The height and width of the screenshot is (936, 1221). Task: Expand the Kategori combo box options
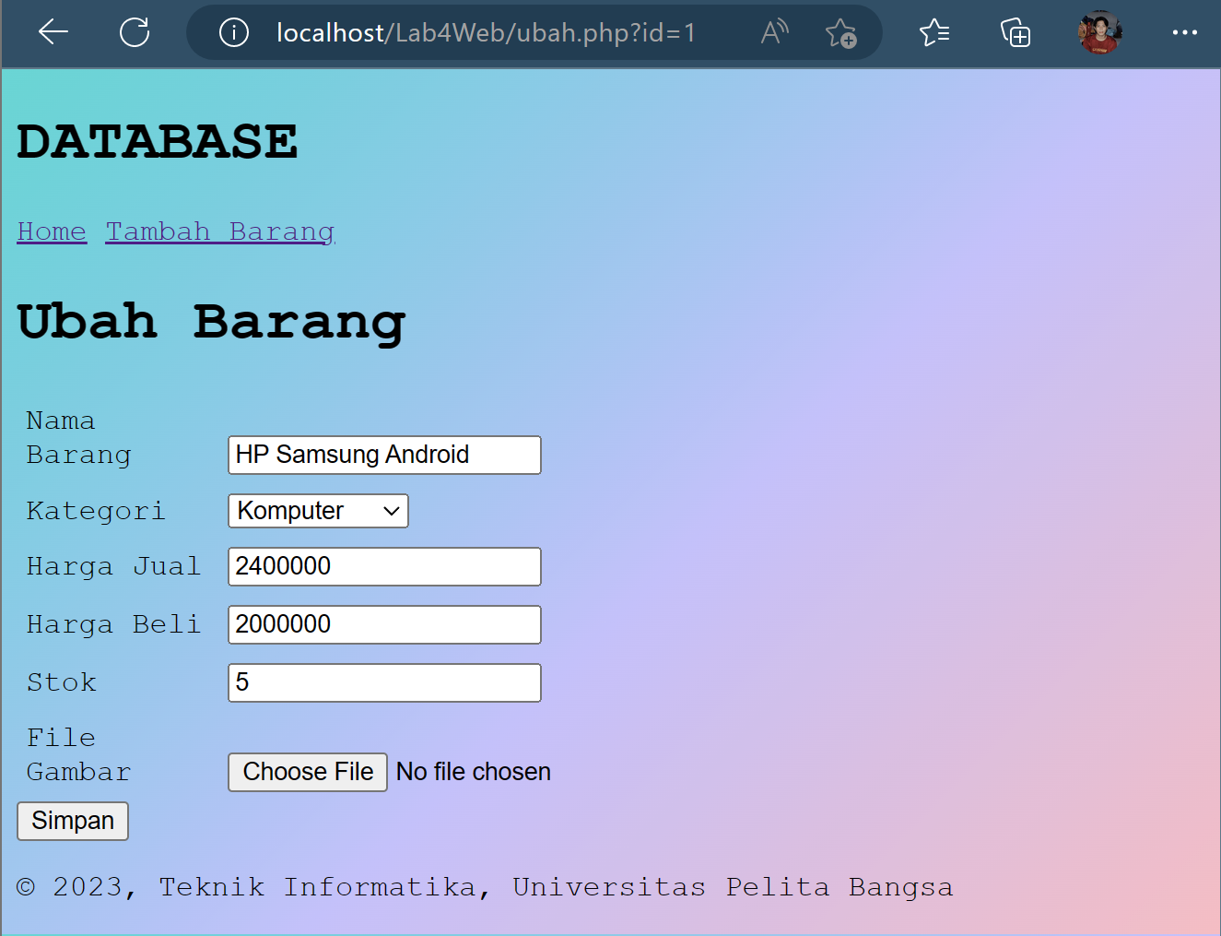[x=391, y=510]
